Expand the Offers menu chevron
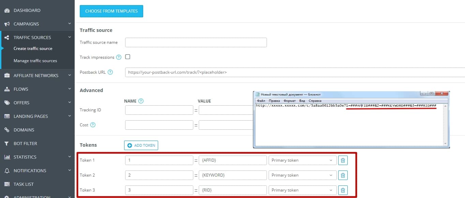This screenshot has width=465, height=198. click(x=70, y=103)
